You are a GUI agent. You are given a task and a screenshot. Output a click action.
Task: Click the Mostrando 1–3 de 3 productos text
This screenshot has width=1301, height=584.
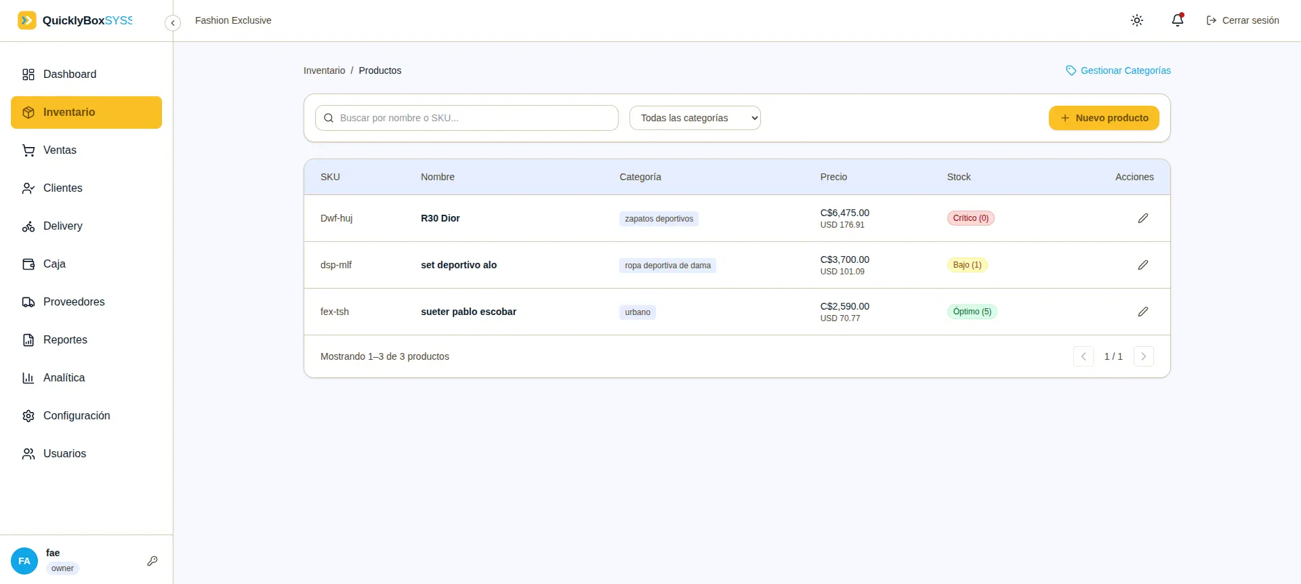tap(385, 356)
